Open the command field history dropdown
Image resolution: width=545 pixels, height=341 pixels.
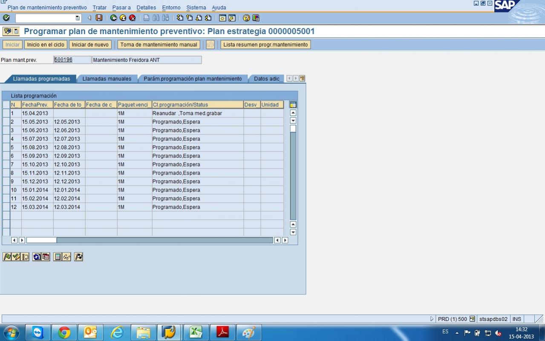[77, 18]
